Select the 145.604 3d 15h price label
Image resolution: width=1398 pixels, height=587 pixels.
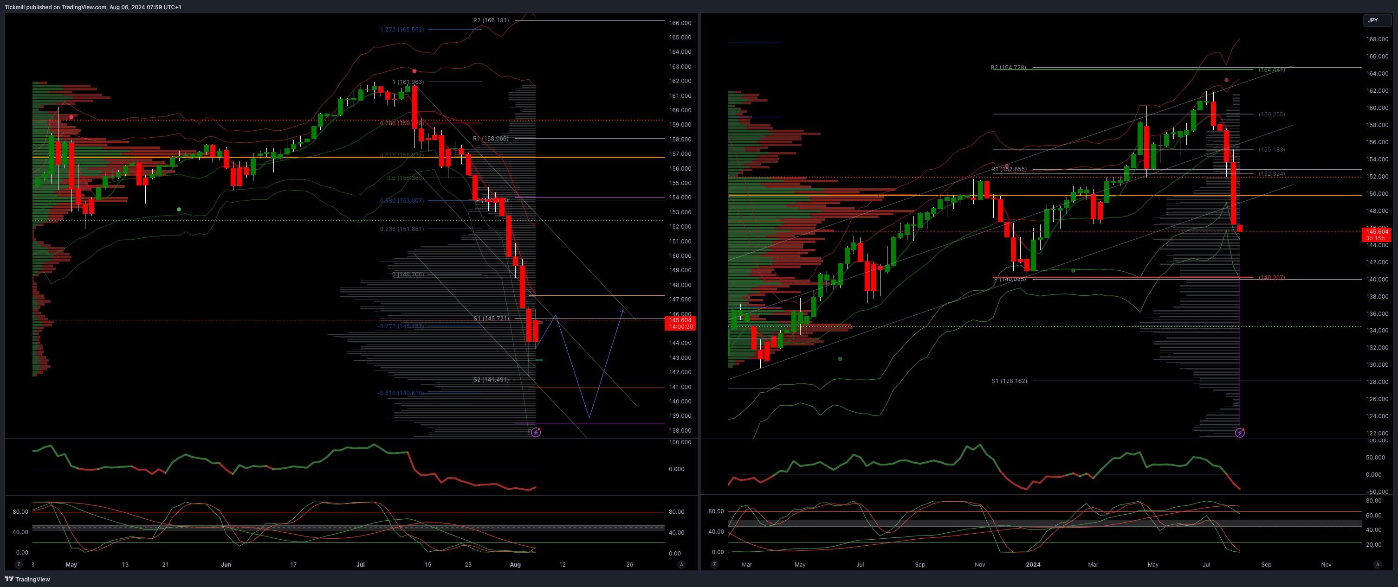click(1377, 235)
